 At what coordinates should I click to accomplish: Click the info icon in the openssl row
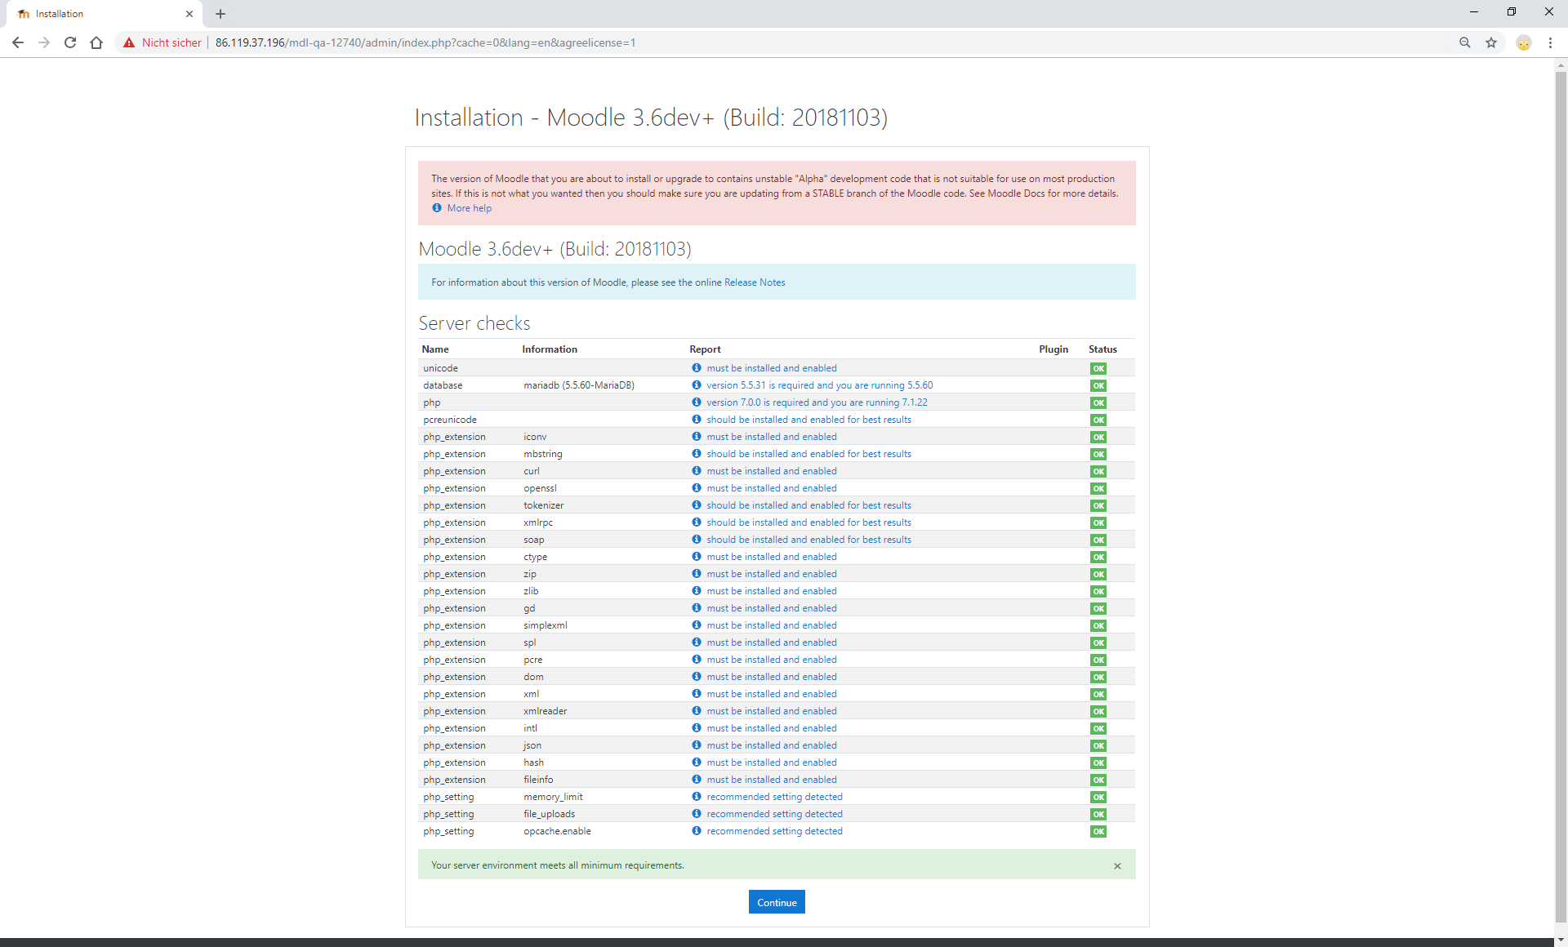click(697, 488)
